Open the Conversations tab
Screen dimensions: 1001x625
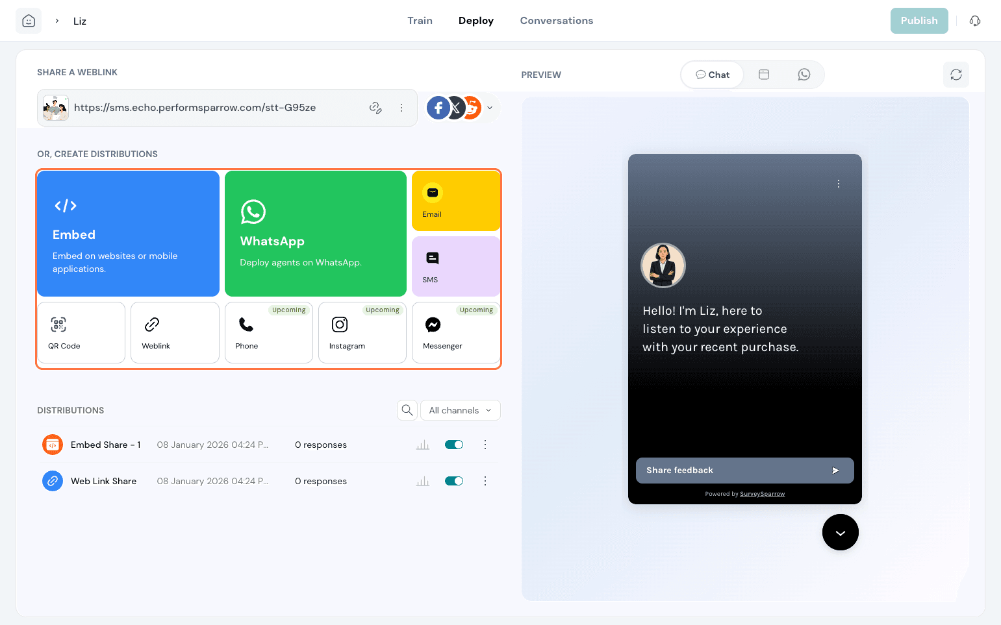click(556, 21)
